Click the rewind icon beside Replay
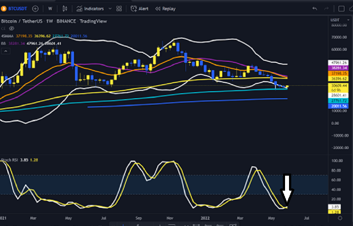The image size is (353, 226). 158,9
